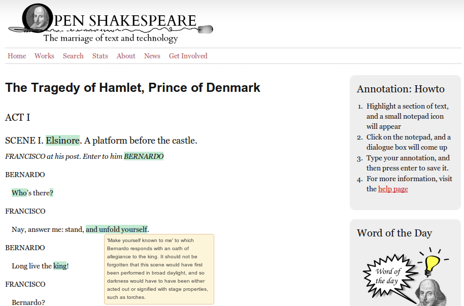The image size is (464, 306).
Task: Click the annotation tooltip note
Action: pos(159,269)
